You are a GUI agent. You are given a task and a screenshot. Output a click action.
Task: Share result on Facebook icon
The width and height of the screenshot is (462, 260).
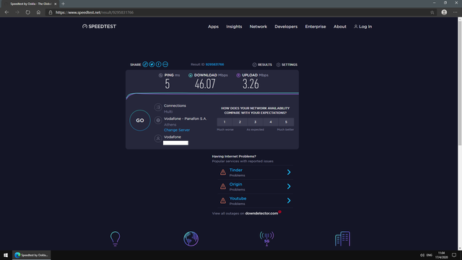pos(159,64)
